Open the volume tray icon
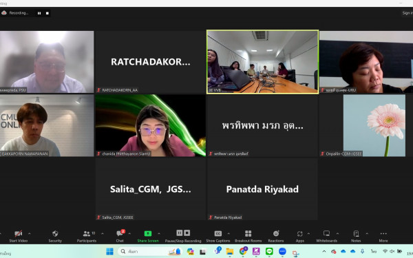413x258 pixels. 392,251
